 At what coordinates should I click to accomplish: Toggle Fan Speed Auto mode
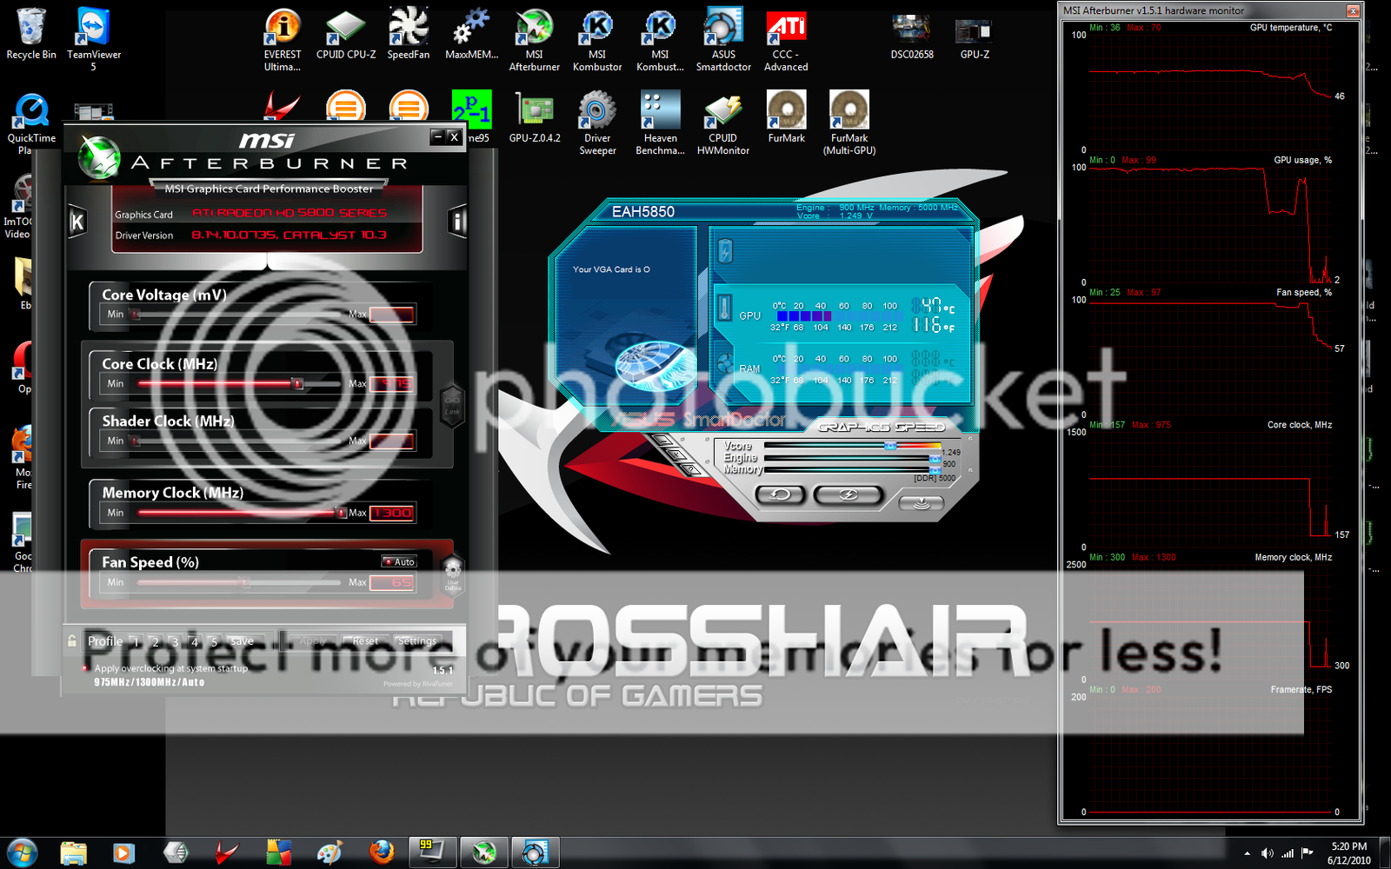point(399,561)
